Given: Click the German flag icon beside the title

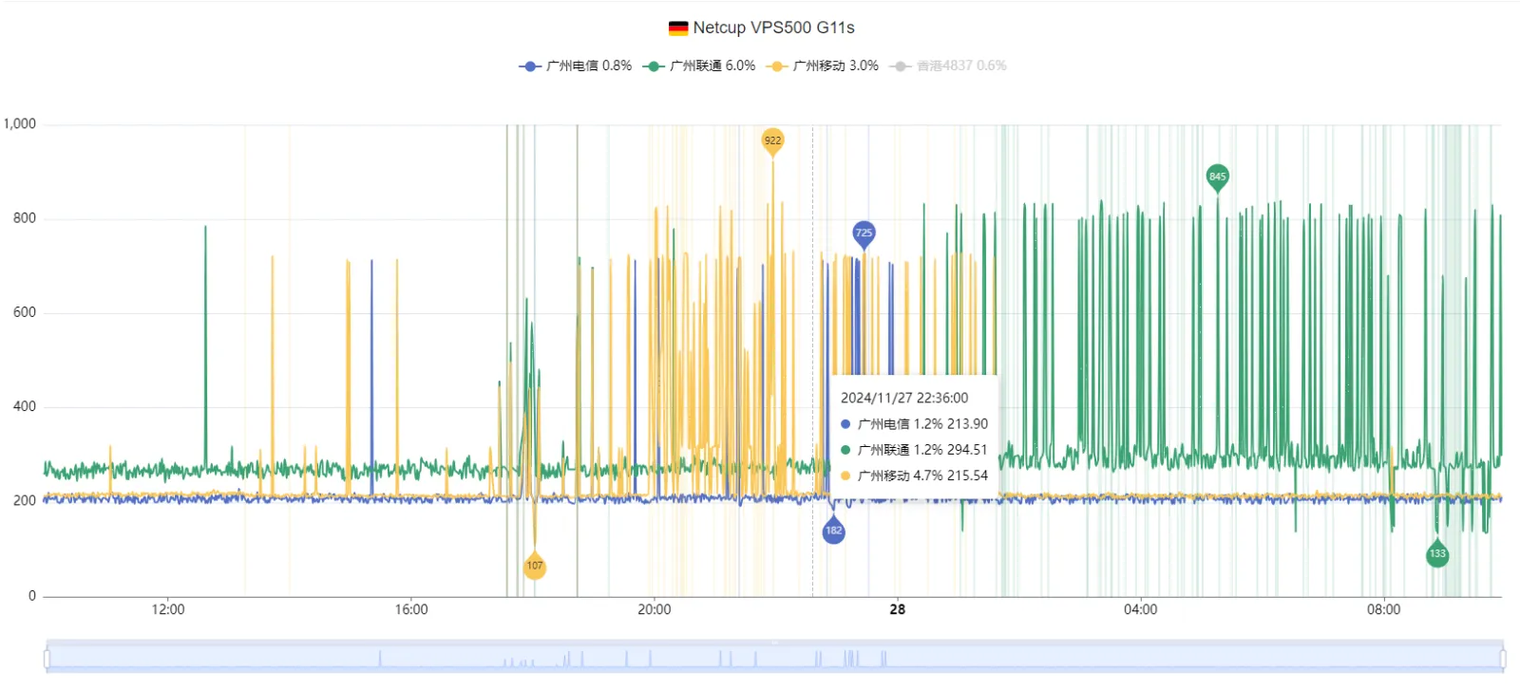Looking at the screenshot, I should click(x=677, y=28).
